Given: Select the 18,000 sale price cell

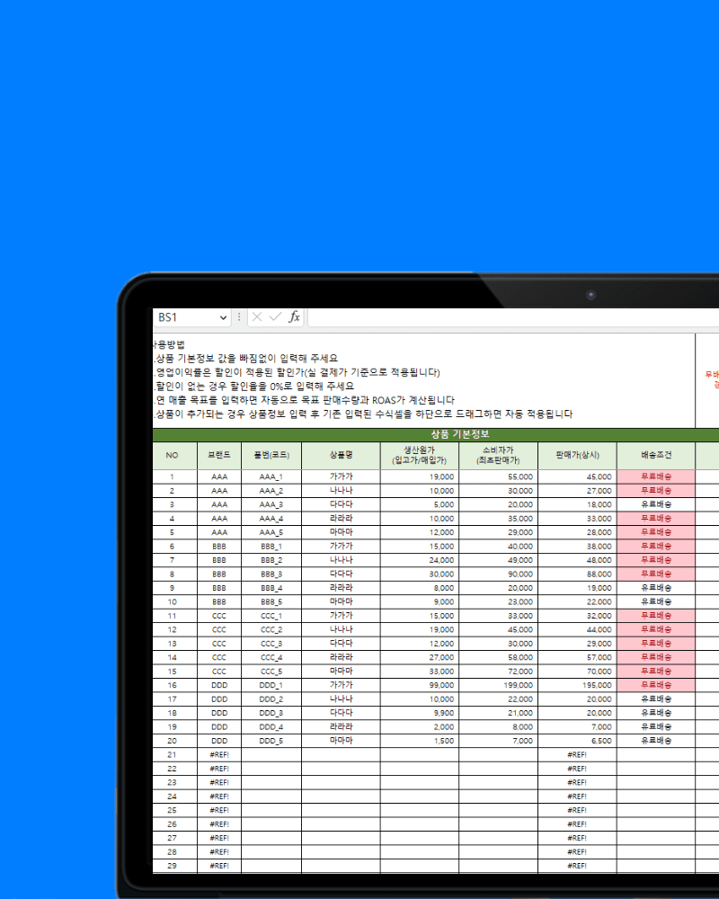Looking at the screenshot, I should (x=577, y=504).
